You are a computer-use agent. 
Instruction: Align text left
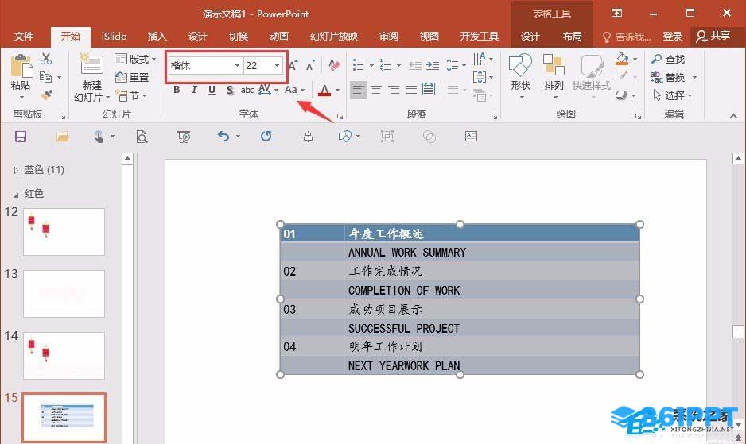tap(358, 90)
